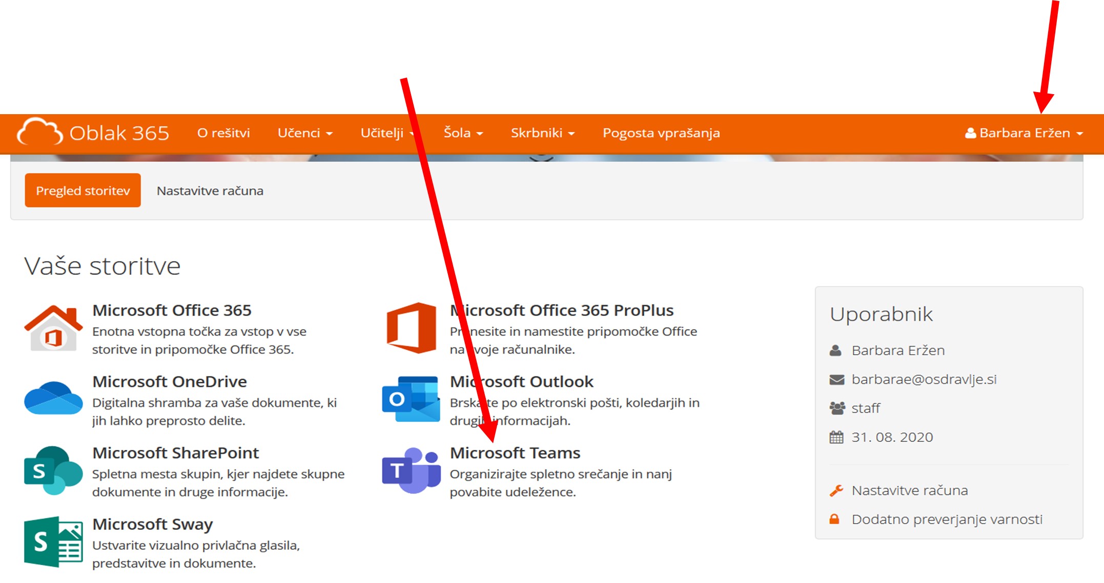Screen dimensions: 1104x583
Task: Expand the Učitelji dropdown menu
Action: point(387,133)
